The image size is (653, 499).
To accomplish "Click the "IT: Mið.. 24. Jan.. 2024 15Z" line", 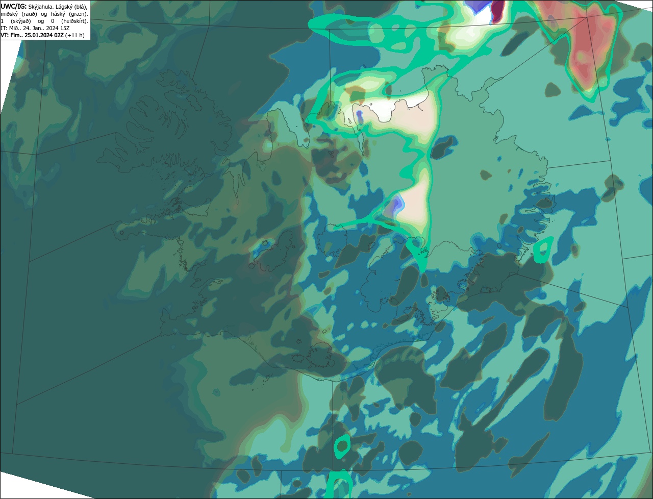I will [35, 28].
